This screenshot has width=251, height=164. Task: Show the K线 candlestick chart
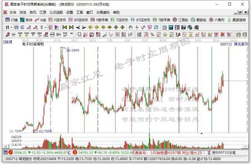coord(41,20)
